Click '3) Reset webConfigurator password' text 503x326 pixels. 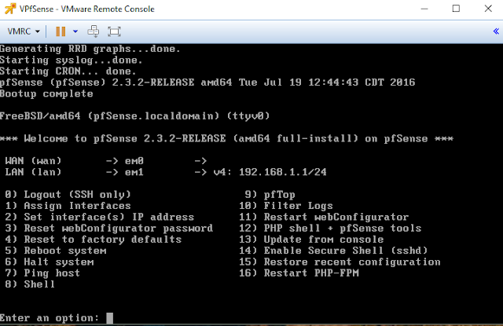click(109, 229)
